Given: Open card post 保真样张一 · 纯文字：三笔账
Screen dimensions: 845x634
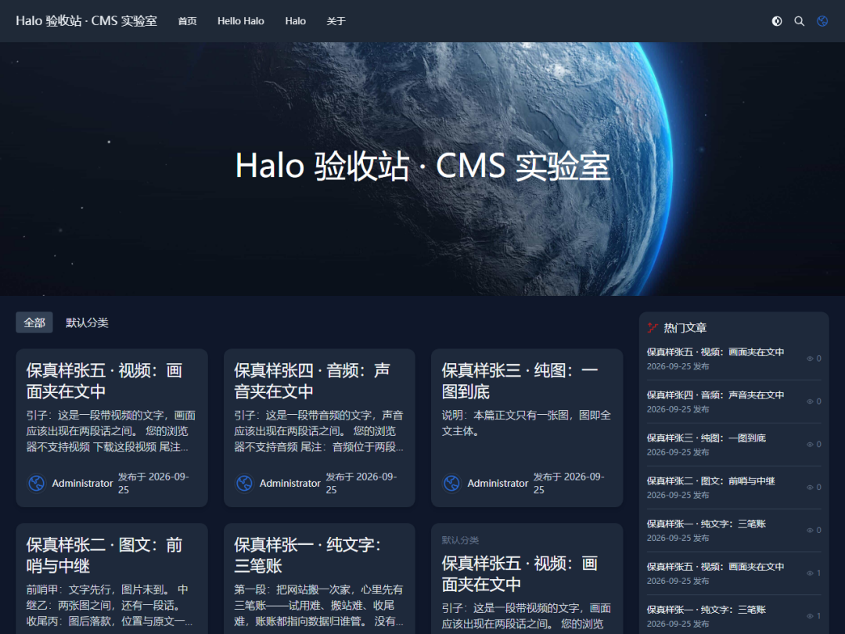Looking at the screenshot, I should 307,555.
